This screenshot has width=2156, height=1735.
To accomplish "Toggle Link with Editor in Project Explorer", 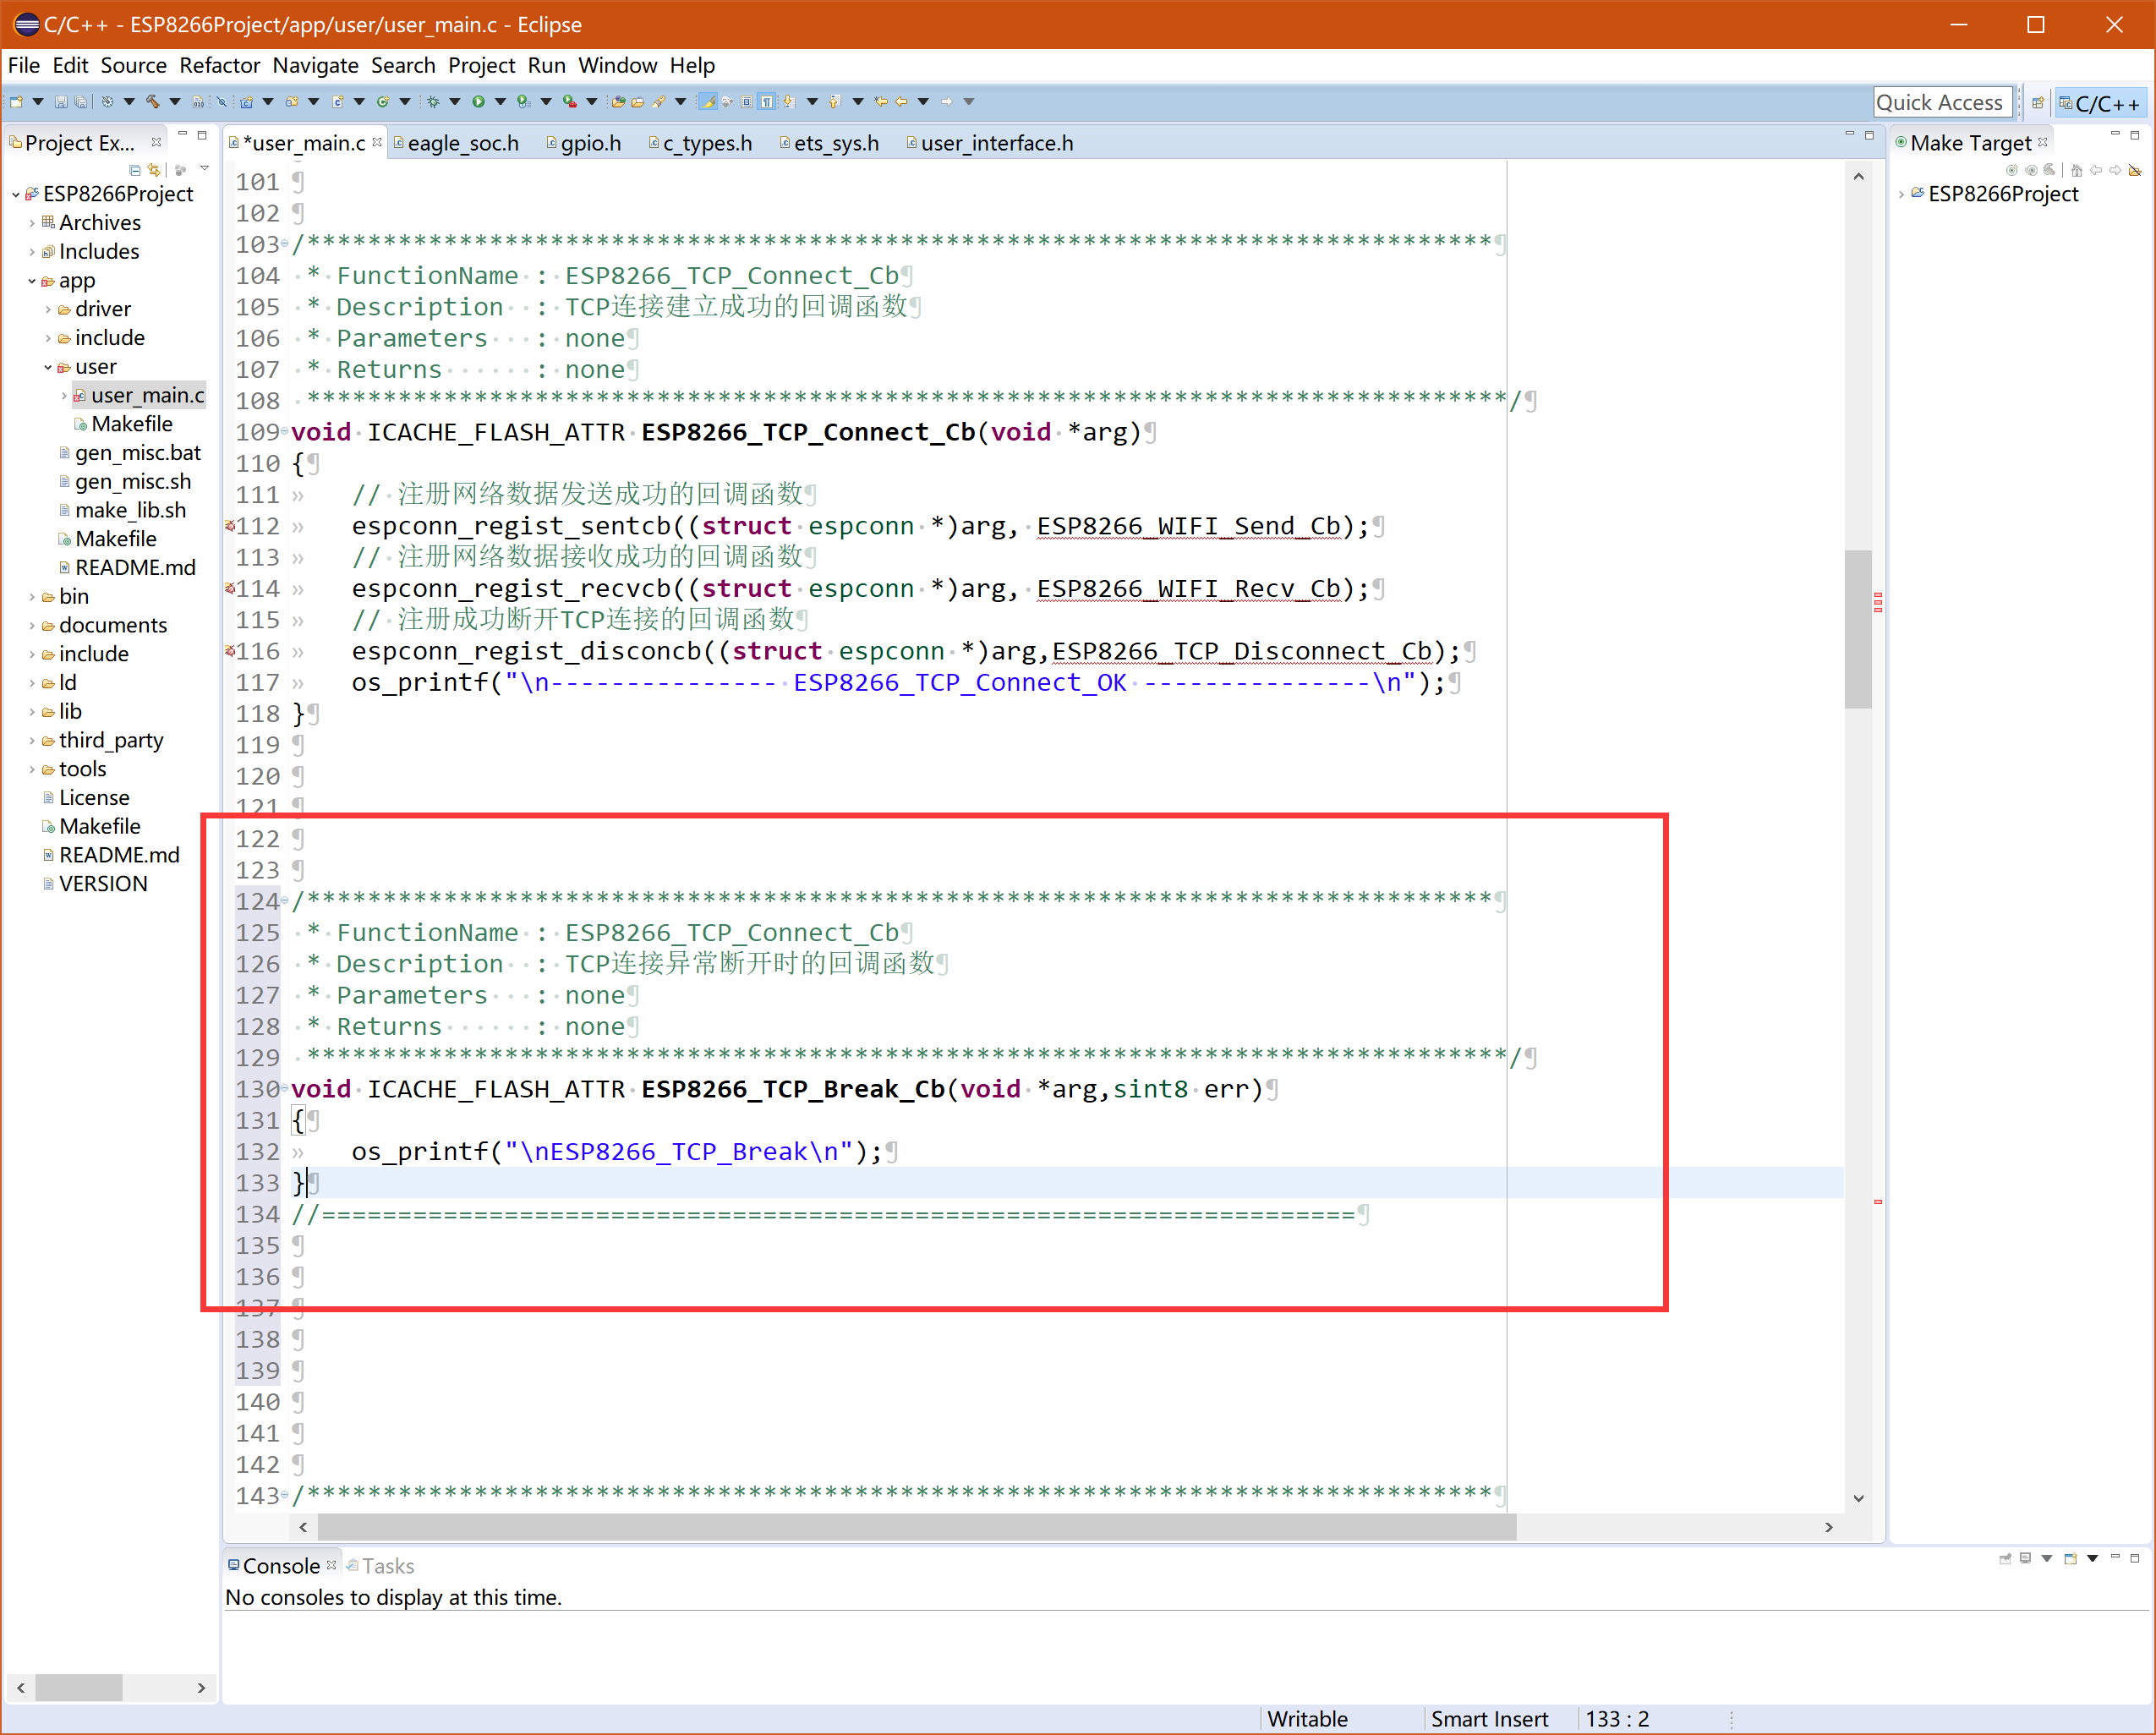I will point(154,169).
